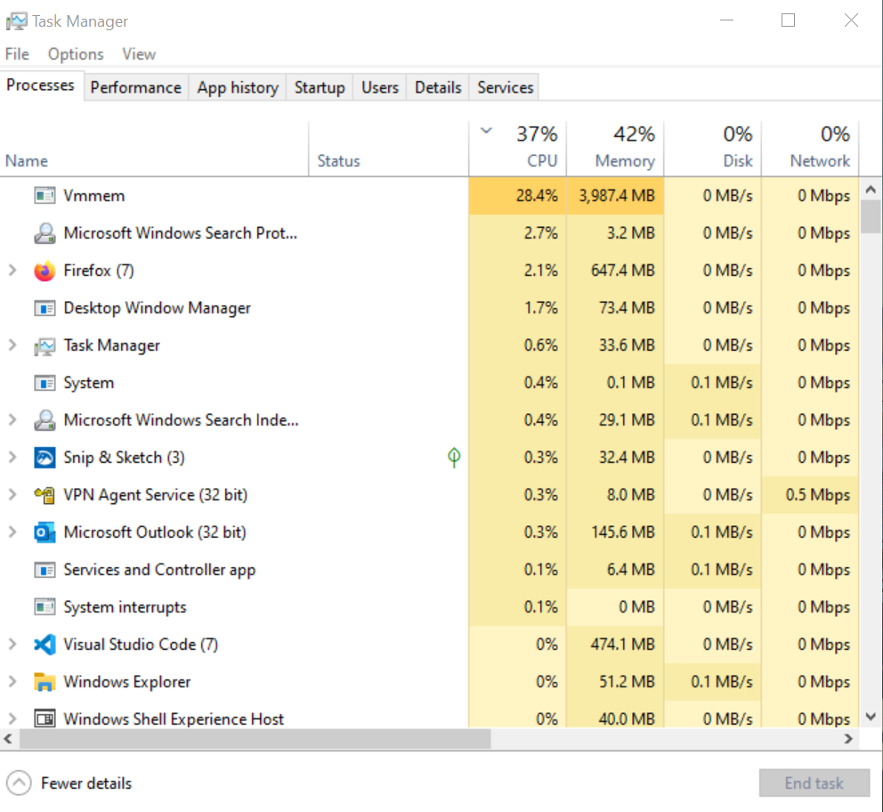Click the Desktop Window Manager icon
Screen dimensions: 883x812
coord(45,308)
